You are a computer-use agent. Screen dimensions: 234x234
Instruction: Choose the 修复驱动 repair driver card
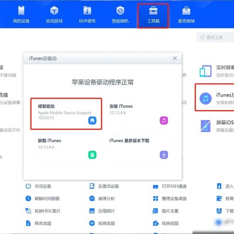[66, 113]
